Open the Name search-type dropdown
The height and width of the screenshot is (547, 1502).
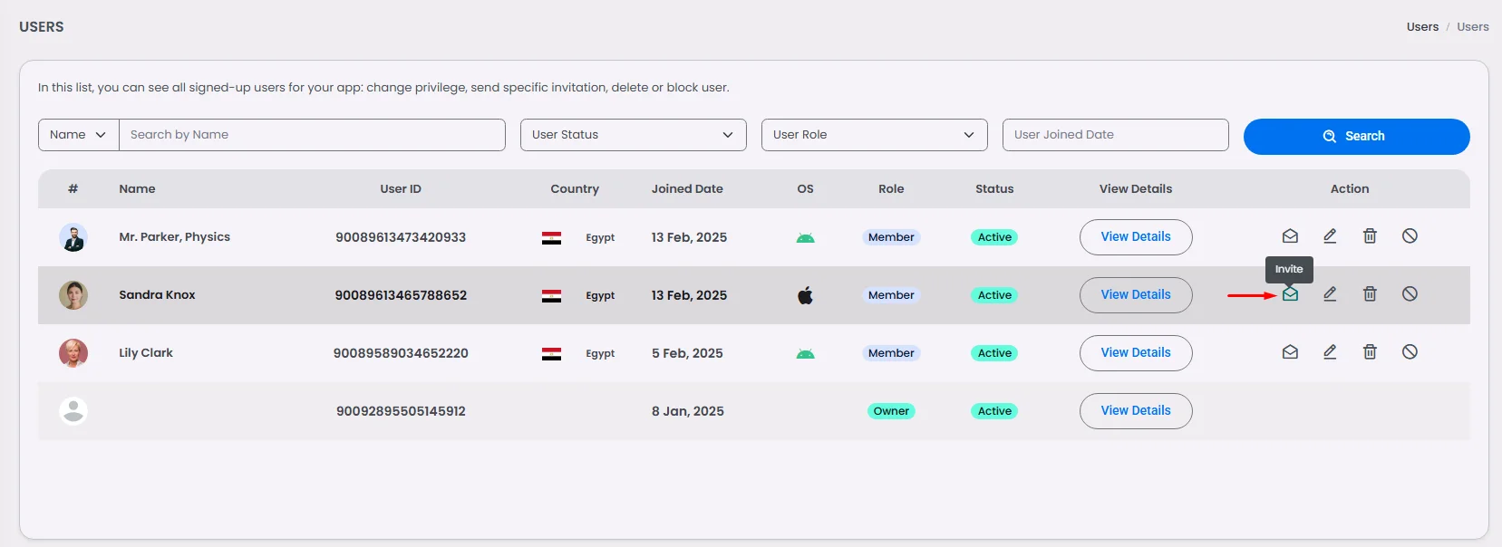(x=78, y=135)
